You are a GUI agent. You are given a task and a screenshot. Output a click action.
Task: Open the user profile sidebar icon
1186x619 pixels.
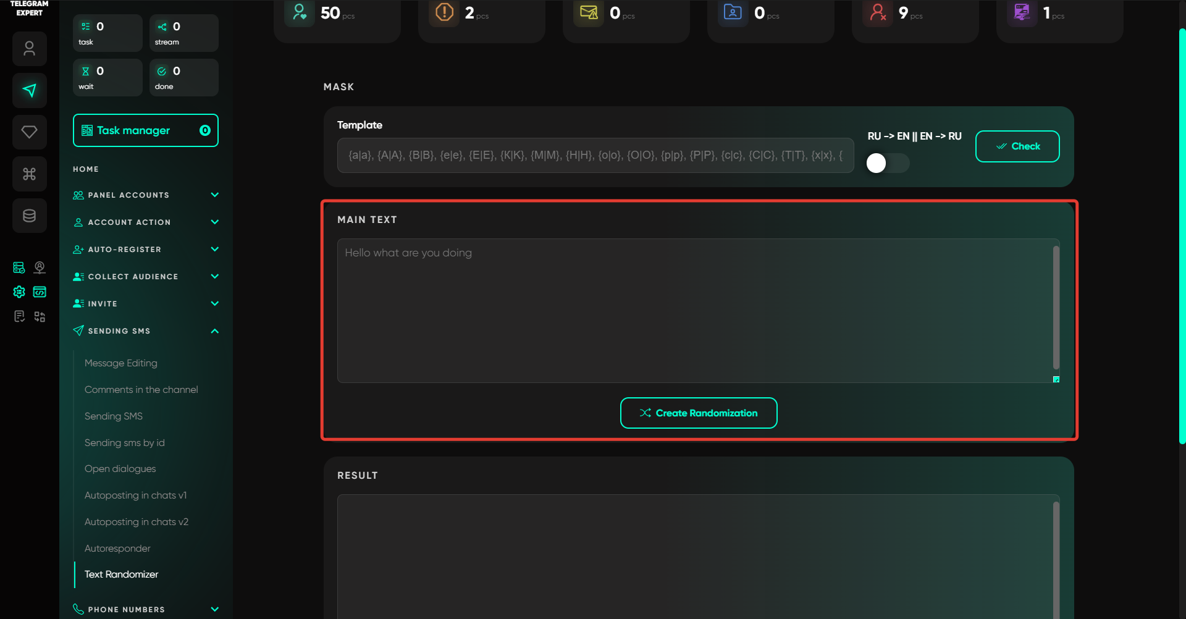29,49
